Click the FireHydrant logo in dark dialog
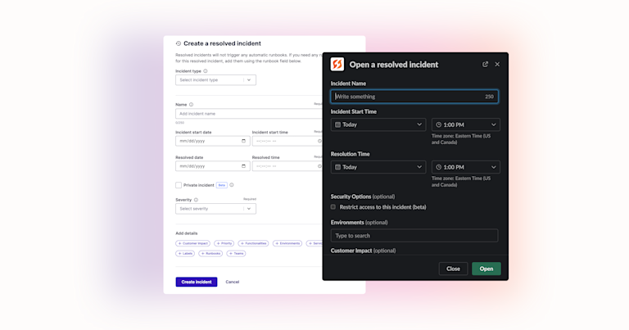Screen dimensions: 629x330 point(337,64)
